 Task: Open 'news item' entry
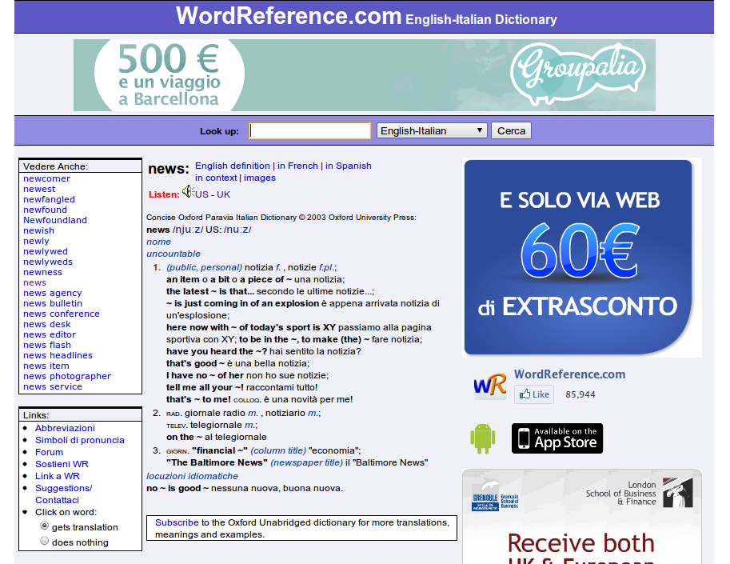tap(46, 366)
